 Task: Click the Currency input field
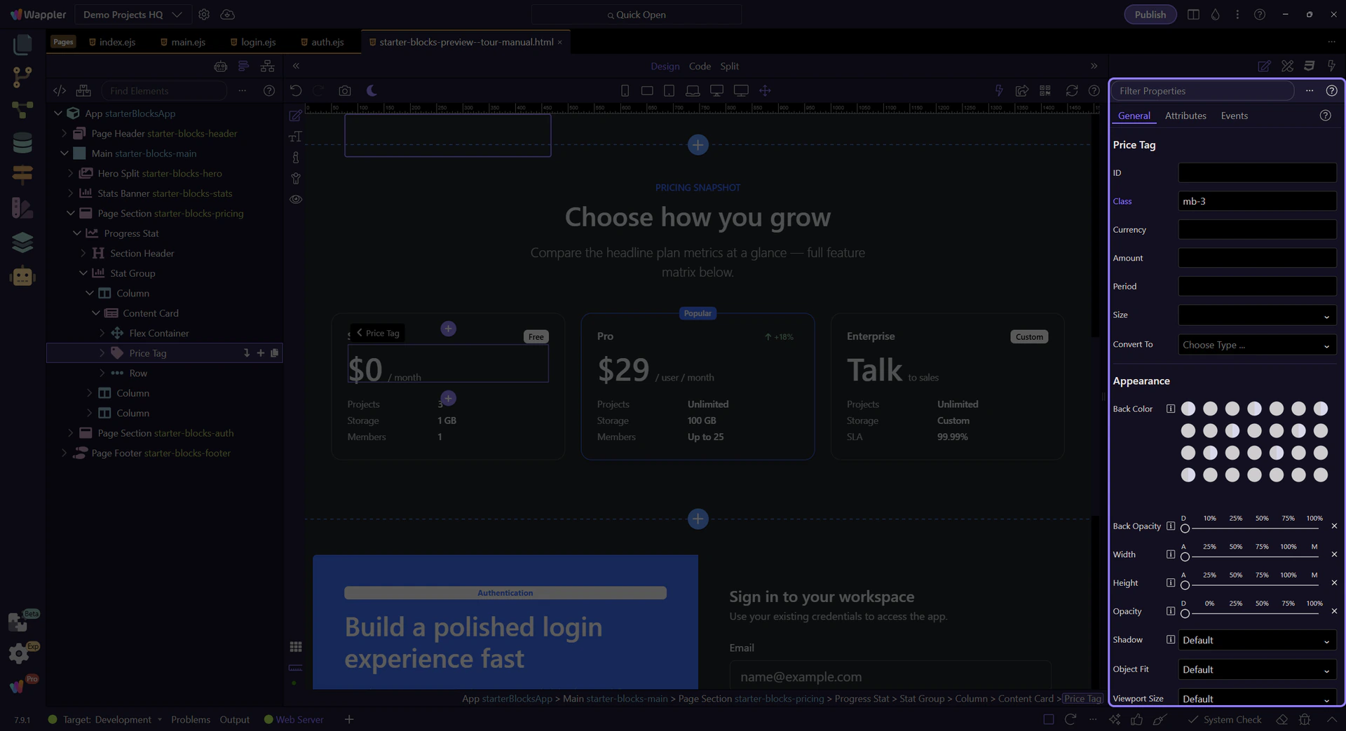coord(1256,230)
